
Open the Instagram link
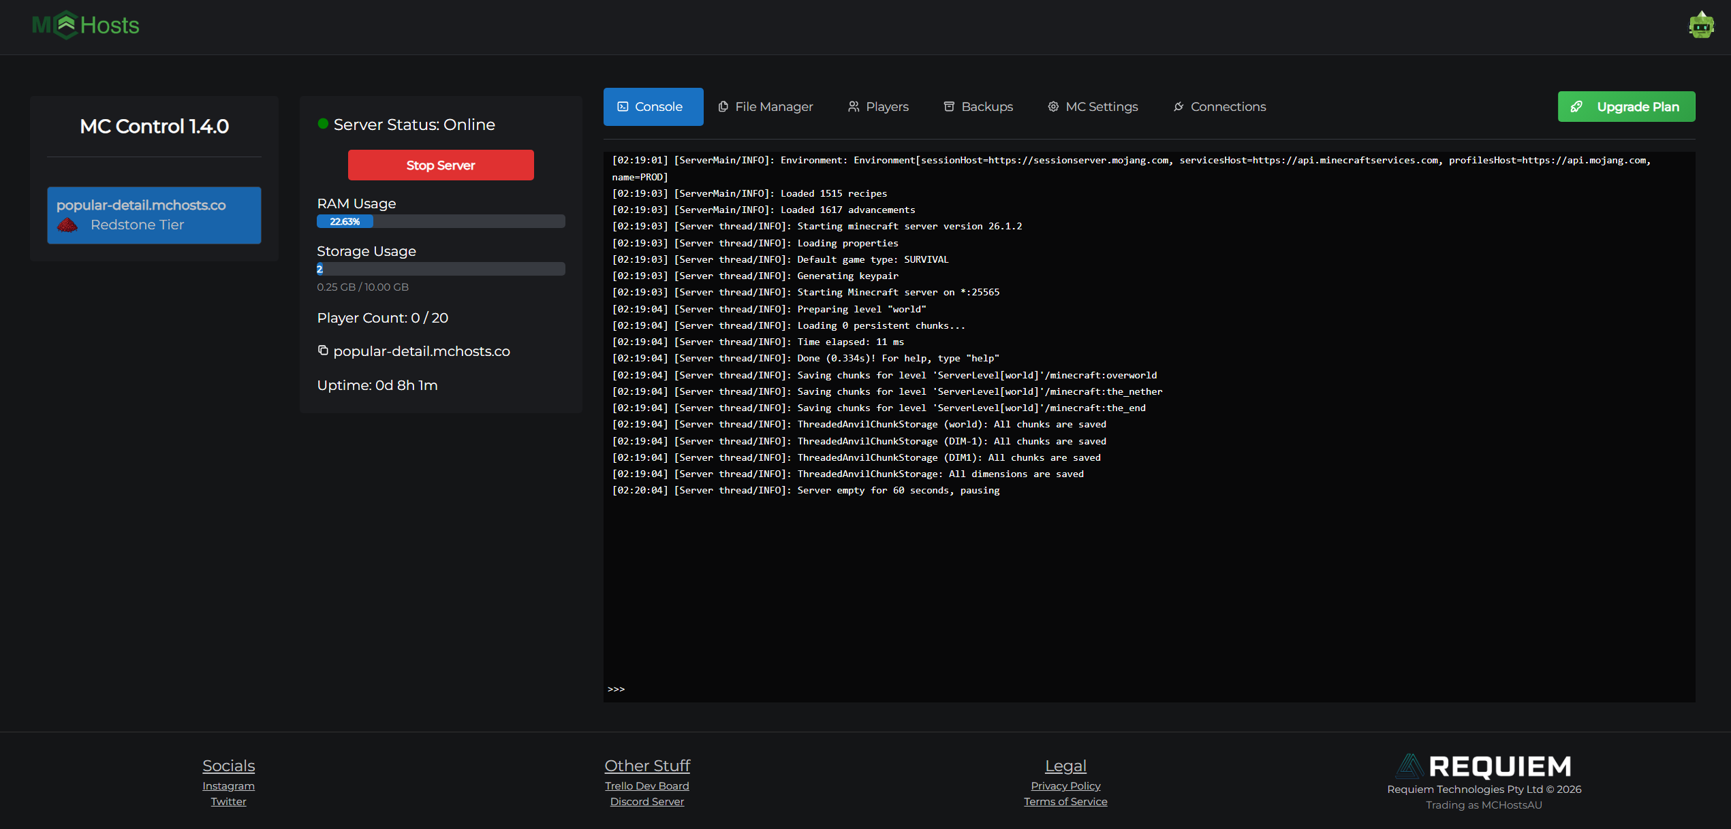pyautogui.click(x=228, y=786)
